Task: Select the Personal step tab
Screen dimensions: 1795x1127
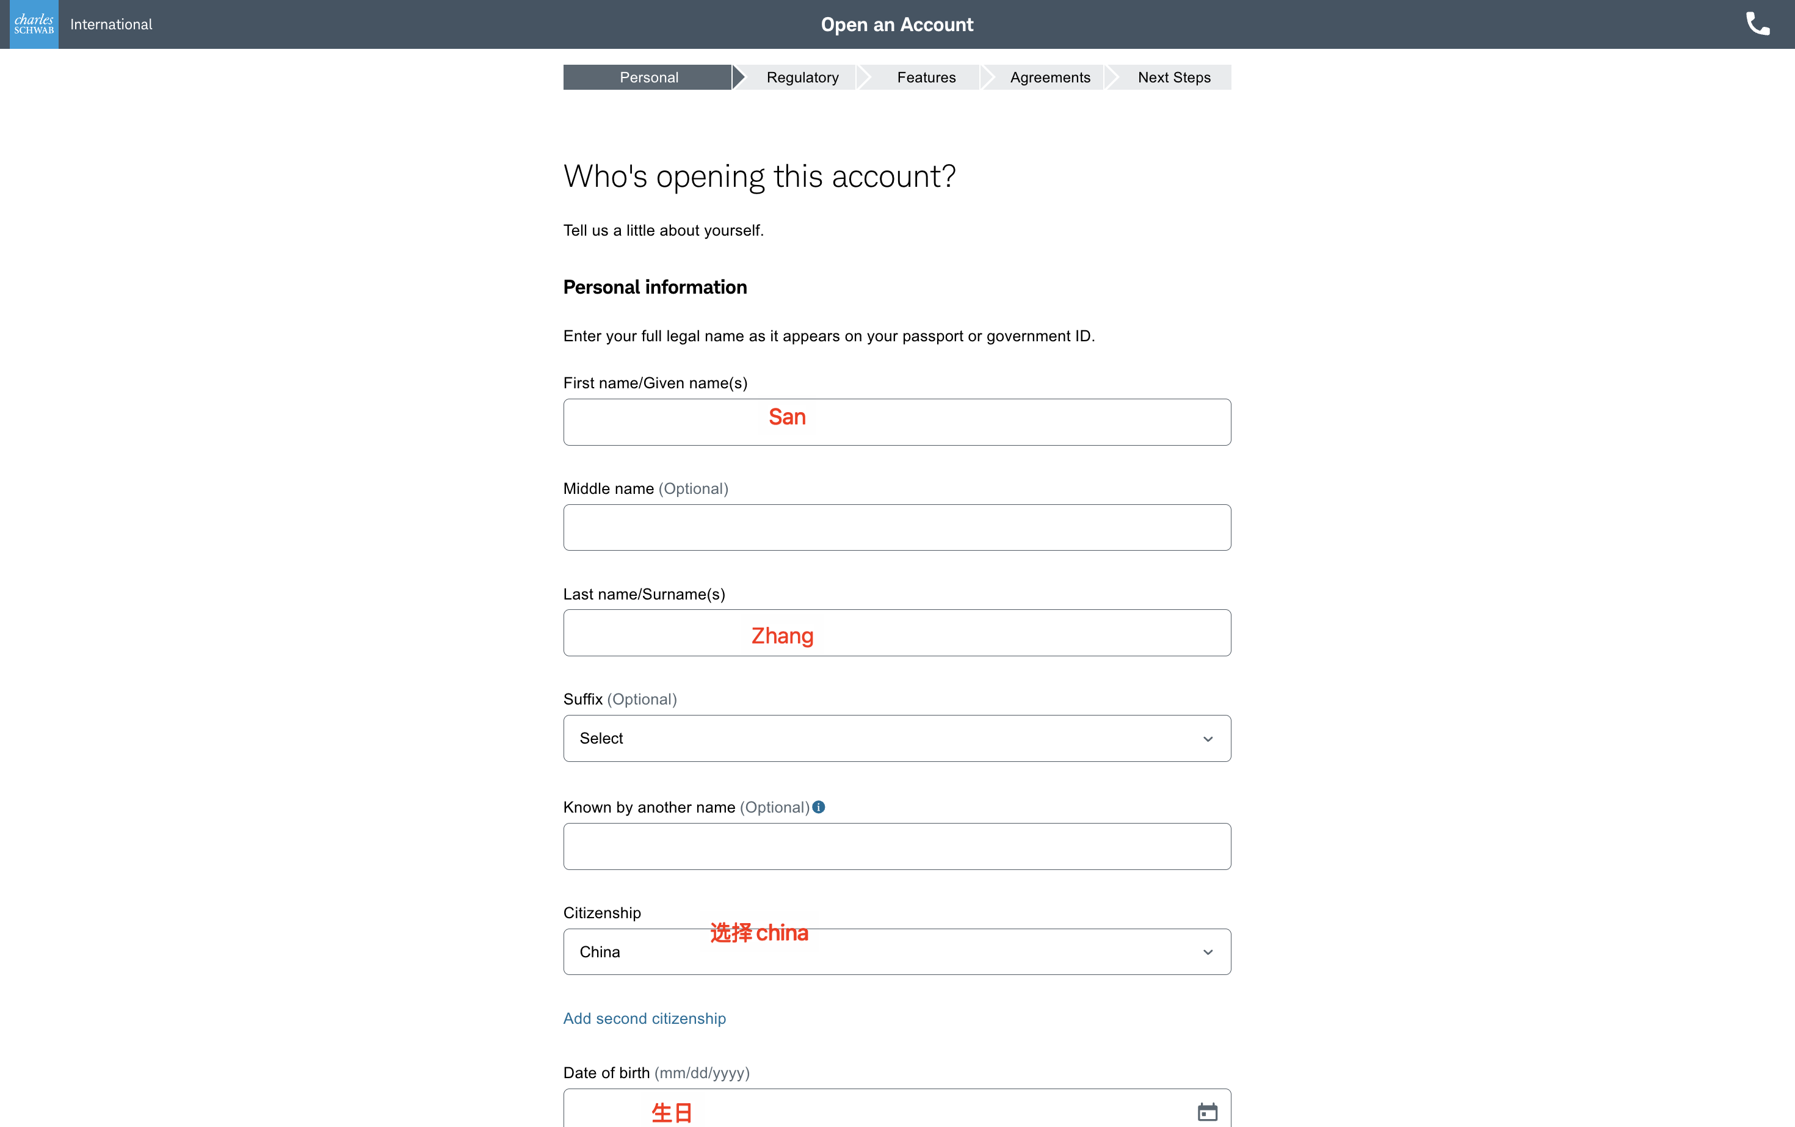Action: click(x=648, y=78)
